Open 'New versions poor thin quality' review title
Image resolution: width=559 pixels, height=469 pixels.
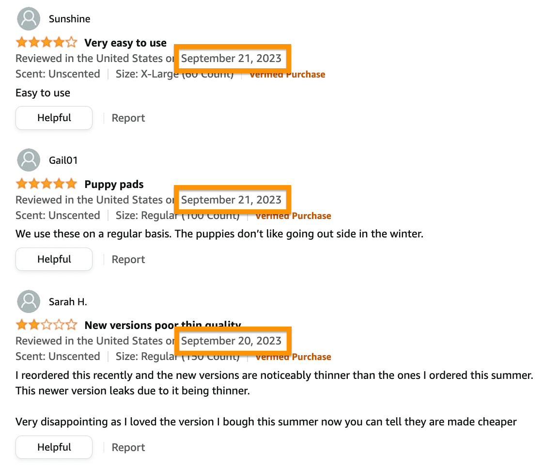click(163, 325)
